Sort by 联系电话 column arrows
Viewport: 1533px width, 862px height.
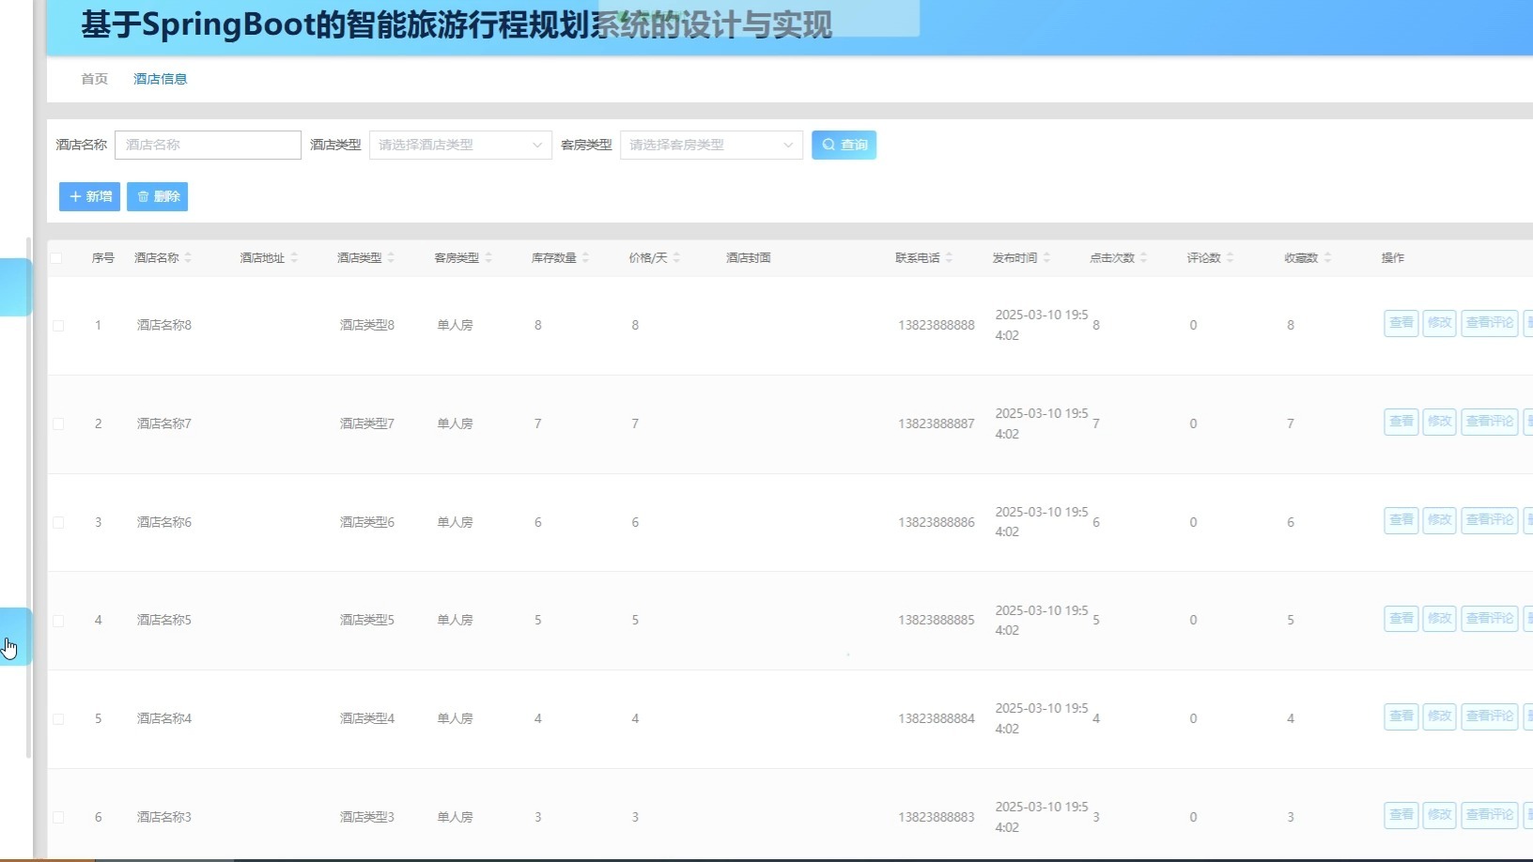949,257
